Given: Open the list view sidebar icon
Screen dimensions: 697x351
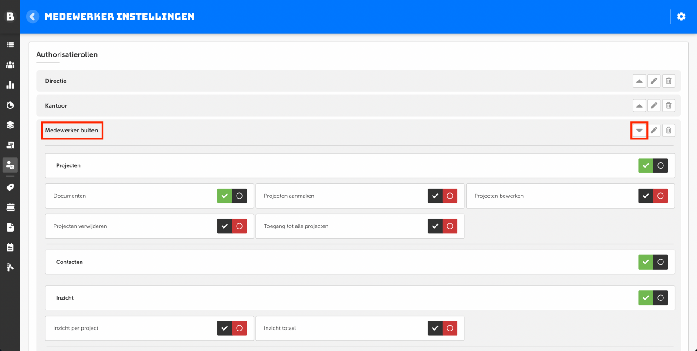Looking at the screenshot, I should (x=10, y=45).
